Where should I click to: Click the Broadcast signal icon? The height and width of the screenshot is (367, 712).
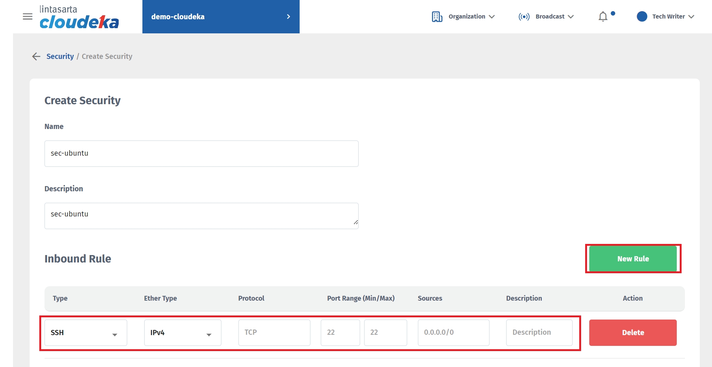(x=524, y=17)
